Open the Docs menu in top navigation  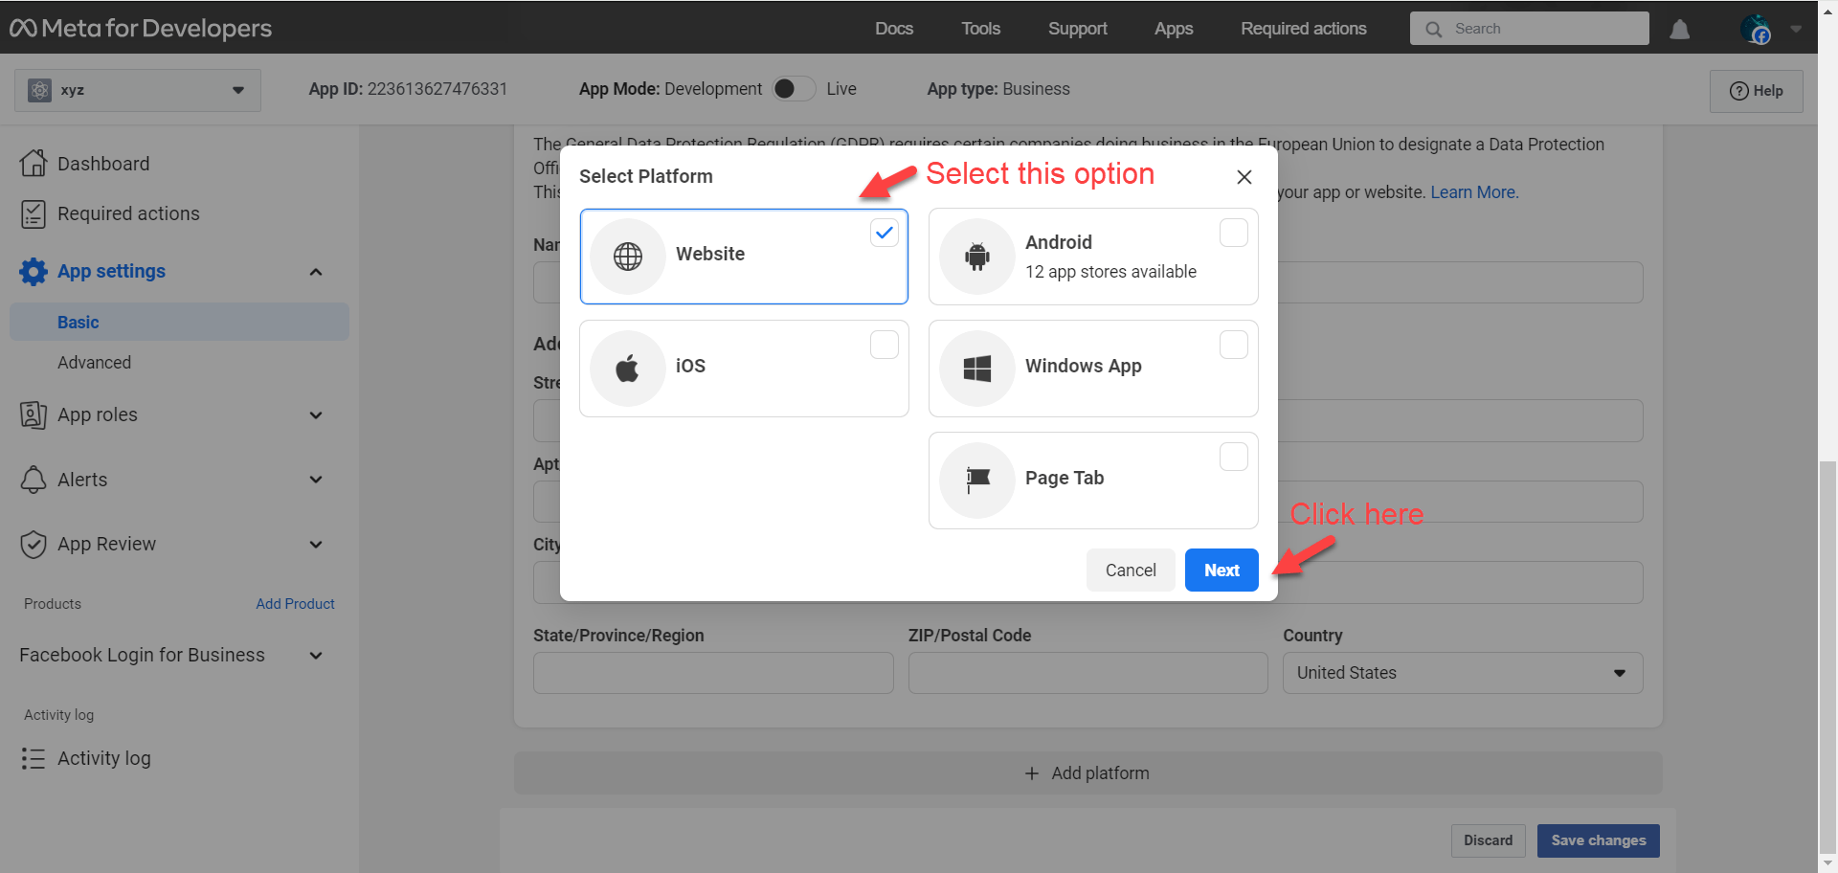(x=893, y=29)
